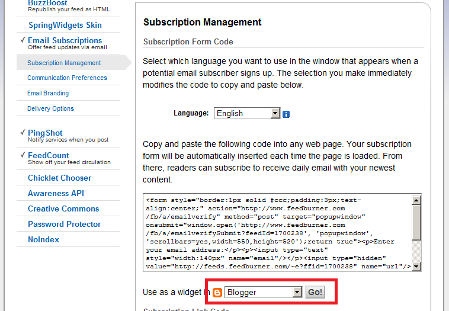Click 'Show off your feed circulation' text
This screenshot has width=449, height=311.
pyautogui.click(x=69, y=162)
